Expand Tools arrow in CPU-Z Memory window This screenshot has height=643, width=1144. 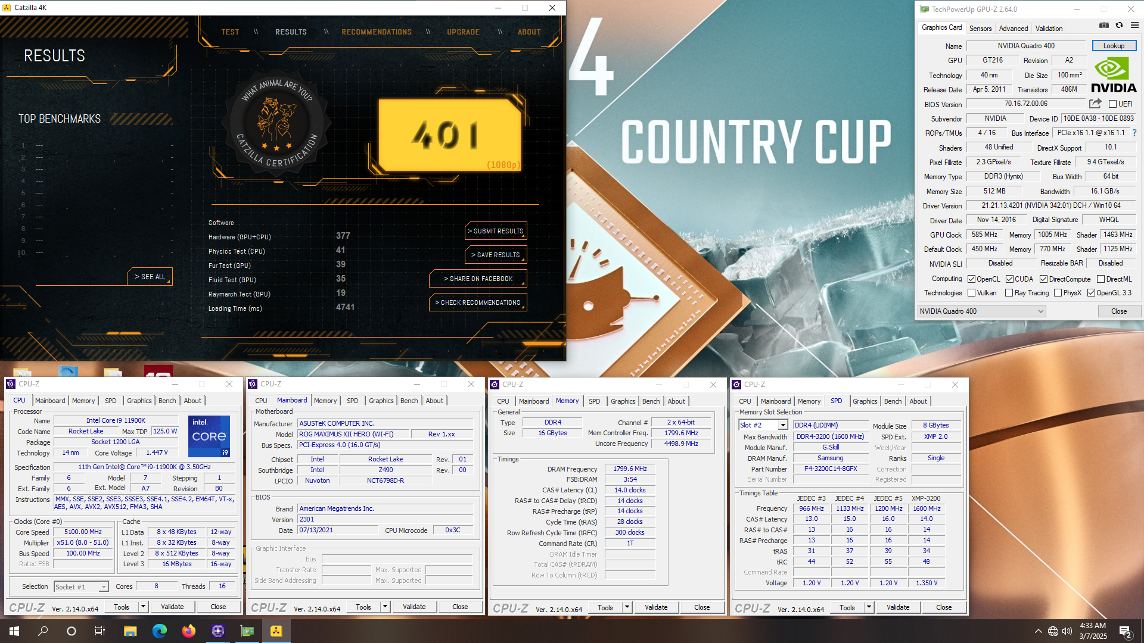627,607
